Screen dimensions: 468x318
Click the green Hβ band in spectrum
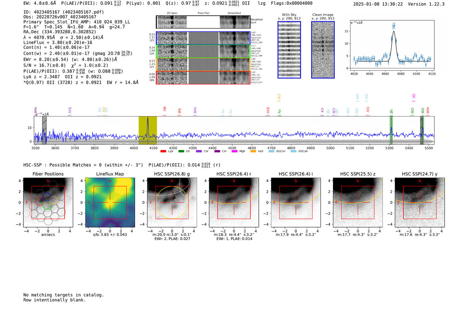(x=391, y=130)
